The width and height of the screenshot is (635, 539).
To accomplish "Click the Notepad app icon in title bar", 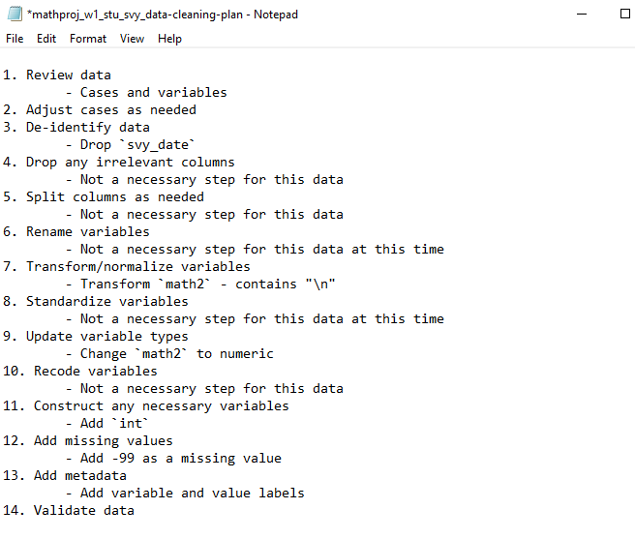I will (x=15, y=14).
